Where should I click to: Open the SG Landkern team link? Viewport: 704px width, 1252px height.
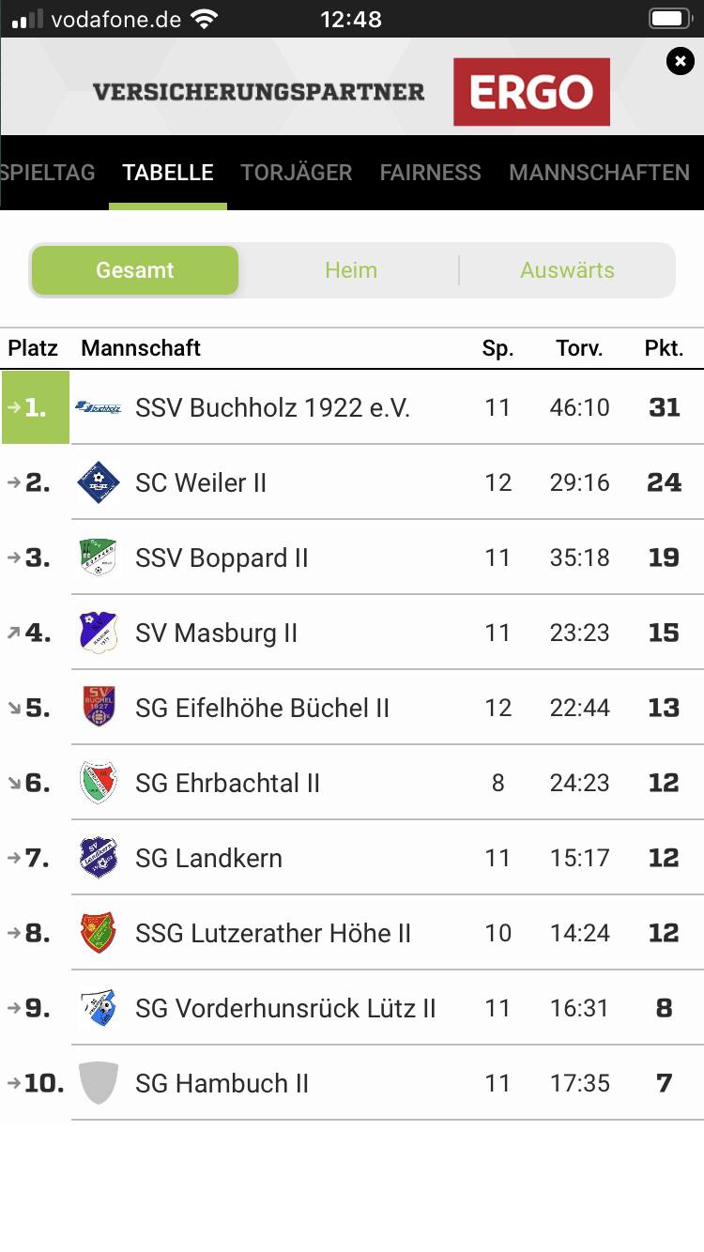[x=208, y=858]
